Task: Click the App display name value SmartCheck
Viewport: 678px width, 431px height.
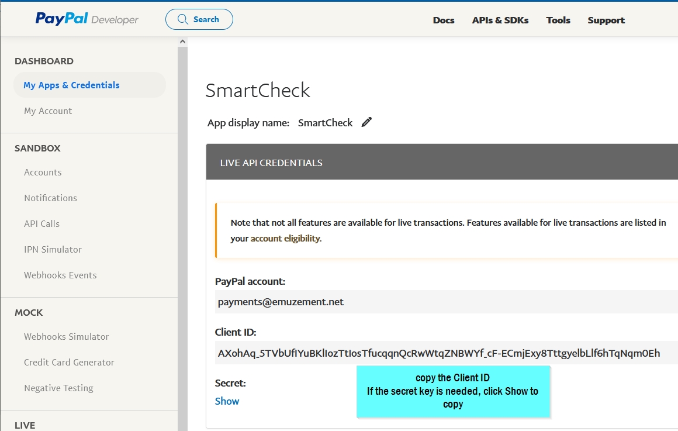Action: click(325, 123)
